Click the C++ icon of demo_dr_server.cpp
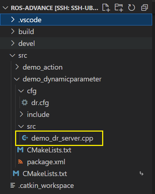The height and width of the screenshot is (194, 155). click(x=25, y=138)
